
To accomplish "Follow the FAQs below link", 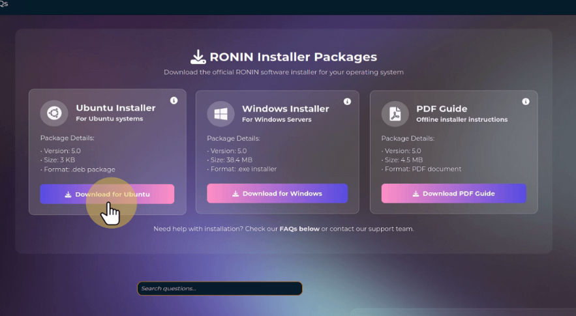I will (x=299, y=229).
